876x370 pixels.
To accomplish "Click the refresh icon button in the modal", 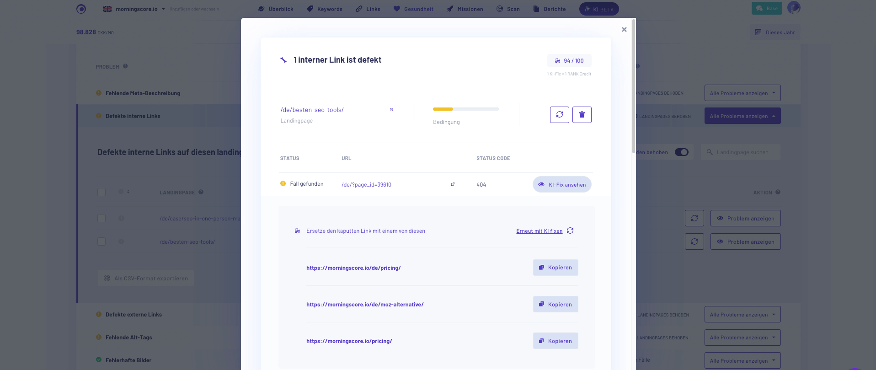I will [560, 115].
